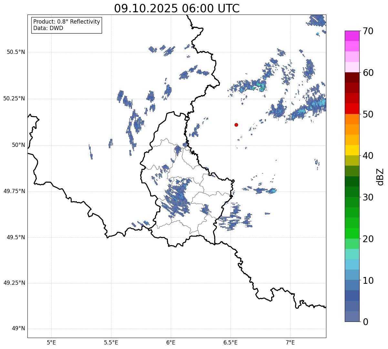Click the orange colorbar segment below 50

click(x=352, y=119)
